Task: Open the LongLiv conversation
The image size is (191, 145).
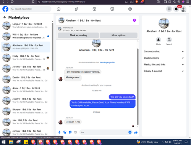Action: click(x=26, y=25)
